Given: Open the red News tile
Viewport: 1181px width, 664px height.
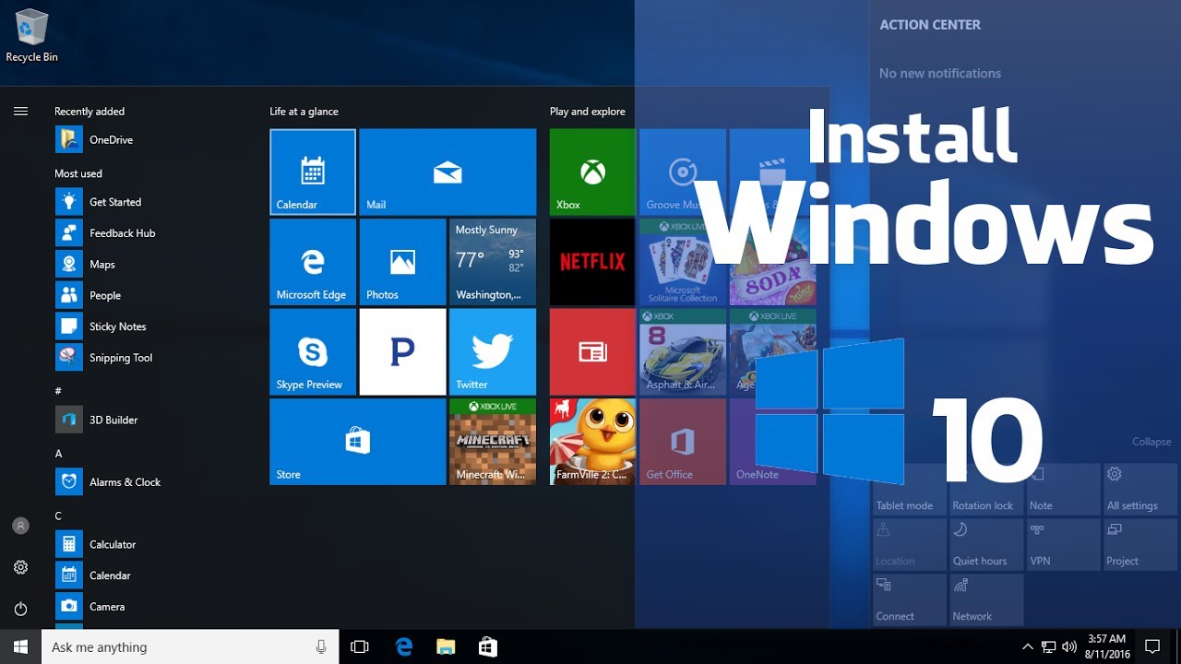Looking at the screenshot, I should (592, 351).
